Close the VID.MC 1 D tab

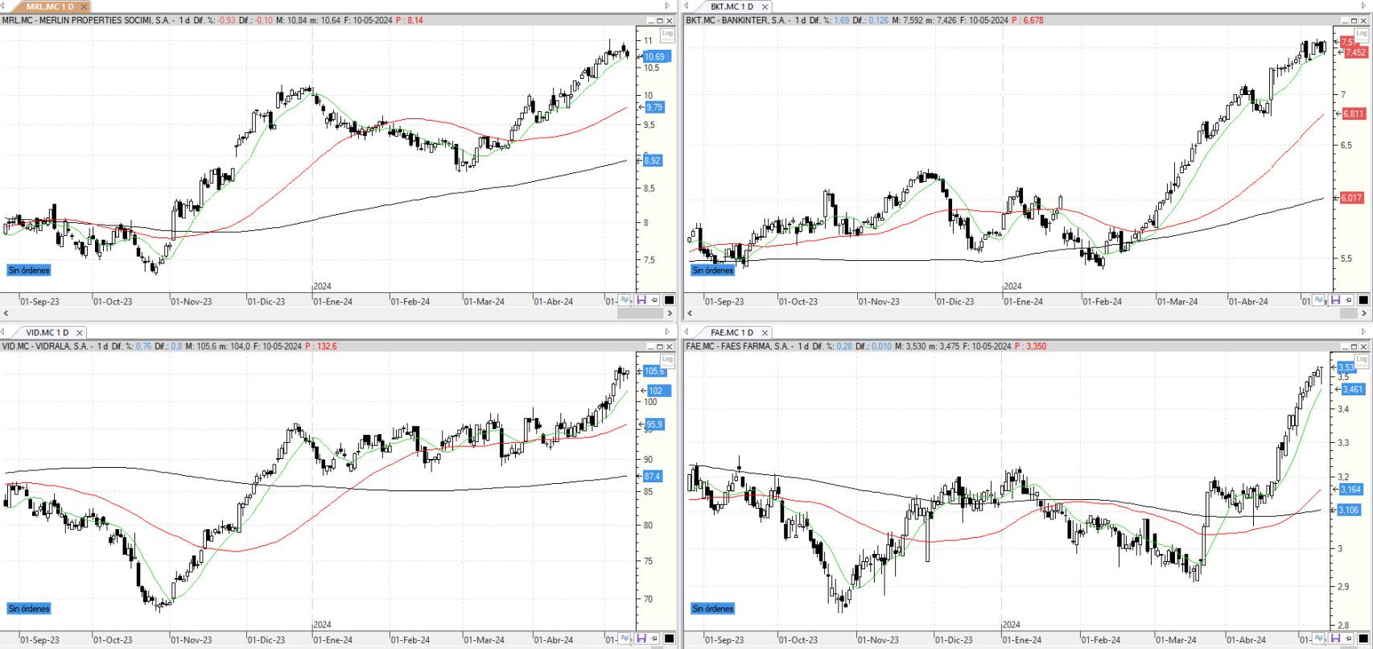coord(81,332)
